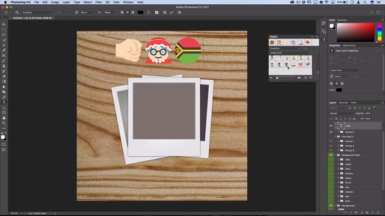Hide the Backgrounds group
385x216 pixels.
(x=331, y=206)
